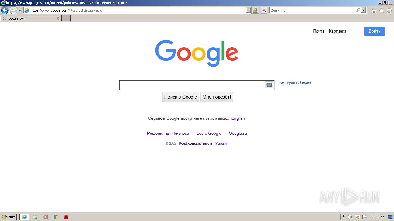Open a new tab button
The height and width of the screenshot is (221, 394).
[66, 18]
